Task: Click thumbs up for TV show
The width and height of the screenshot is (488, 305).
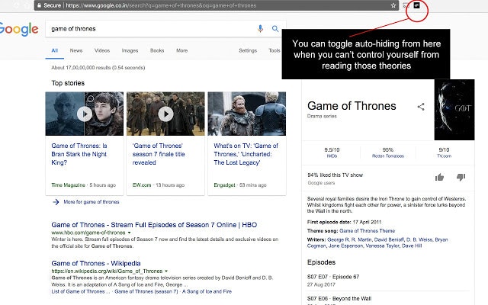Action: coord(439,177)
